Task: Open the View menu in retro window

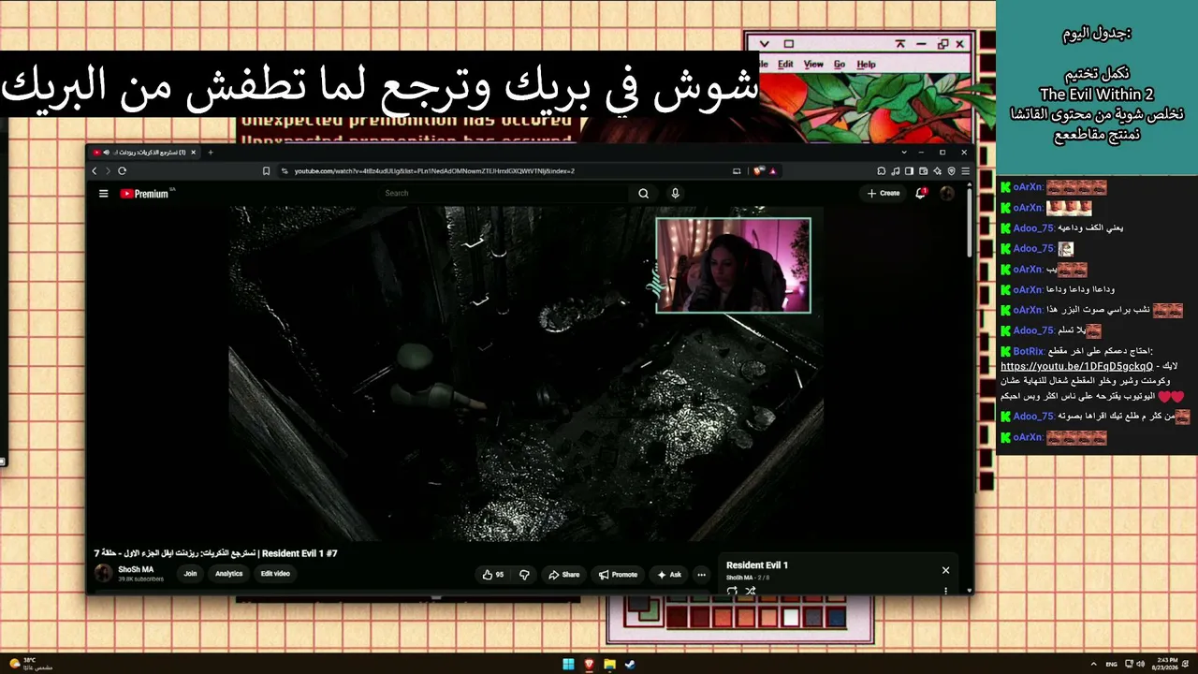Action: (813, 65)
